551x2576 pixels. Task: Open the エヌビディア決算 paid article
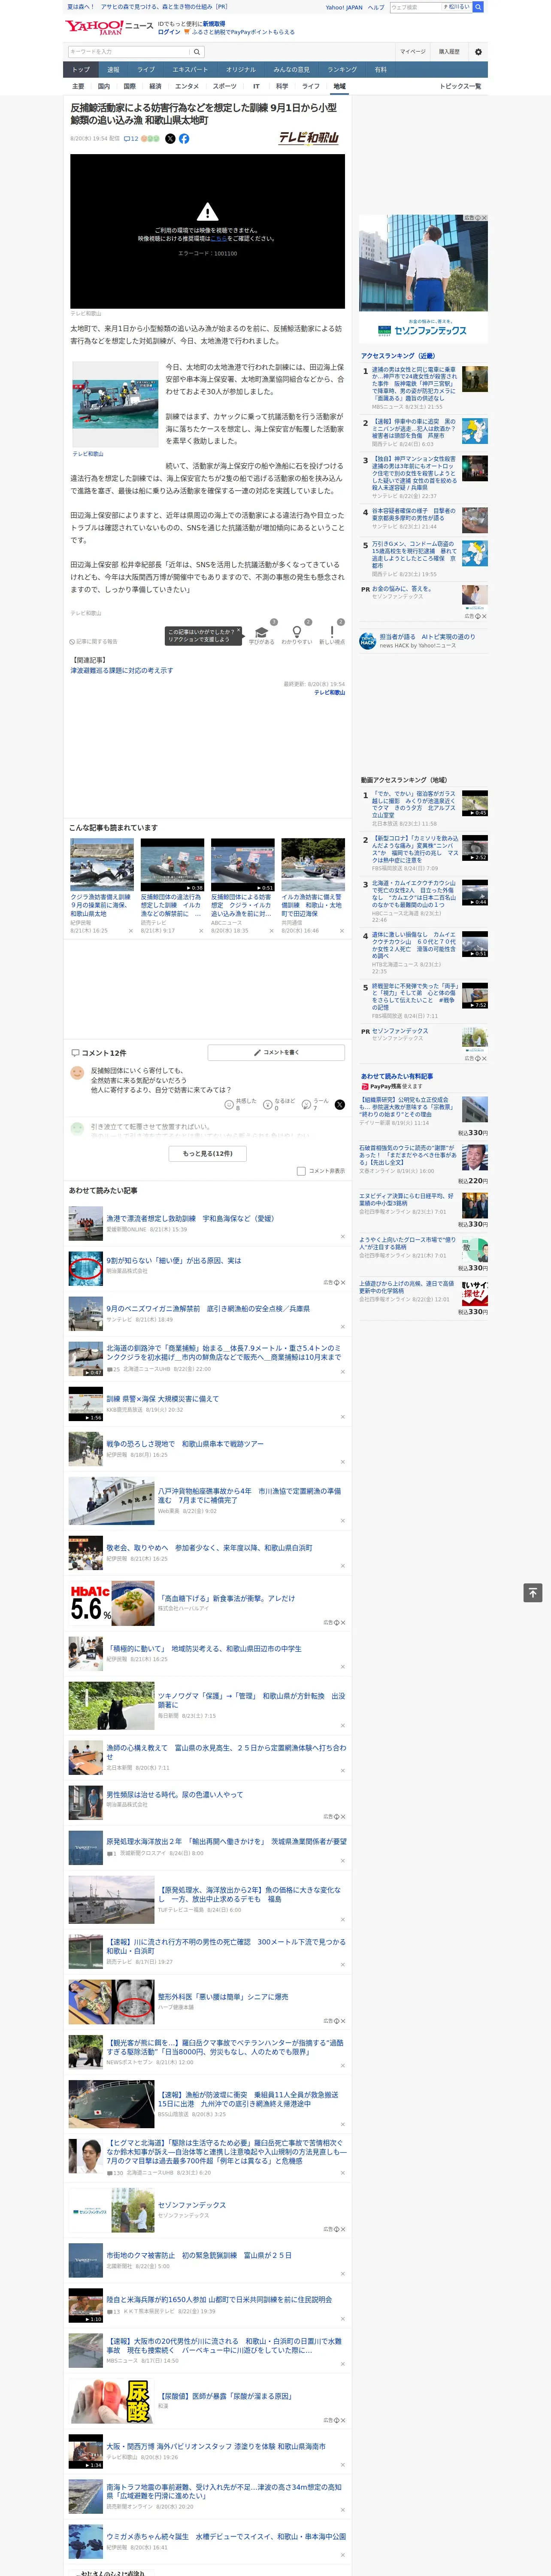407,1199
